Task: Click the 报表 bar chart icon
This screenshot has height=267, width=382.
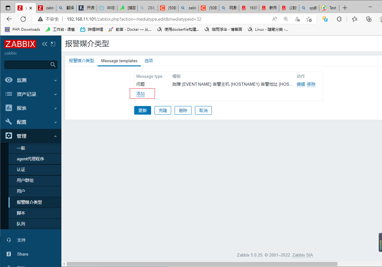Action: click(x=9, y=108)
